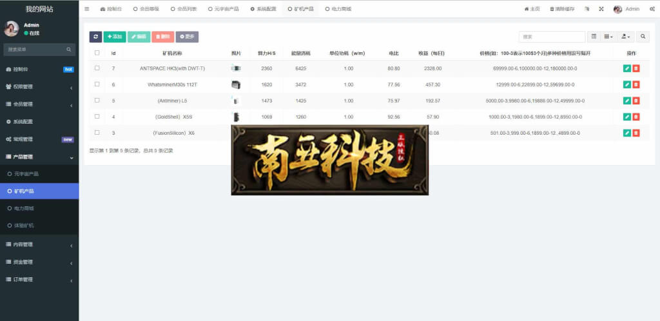Check the row with Id 6

[97, 84]
